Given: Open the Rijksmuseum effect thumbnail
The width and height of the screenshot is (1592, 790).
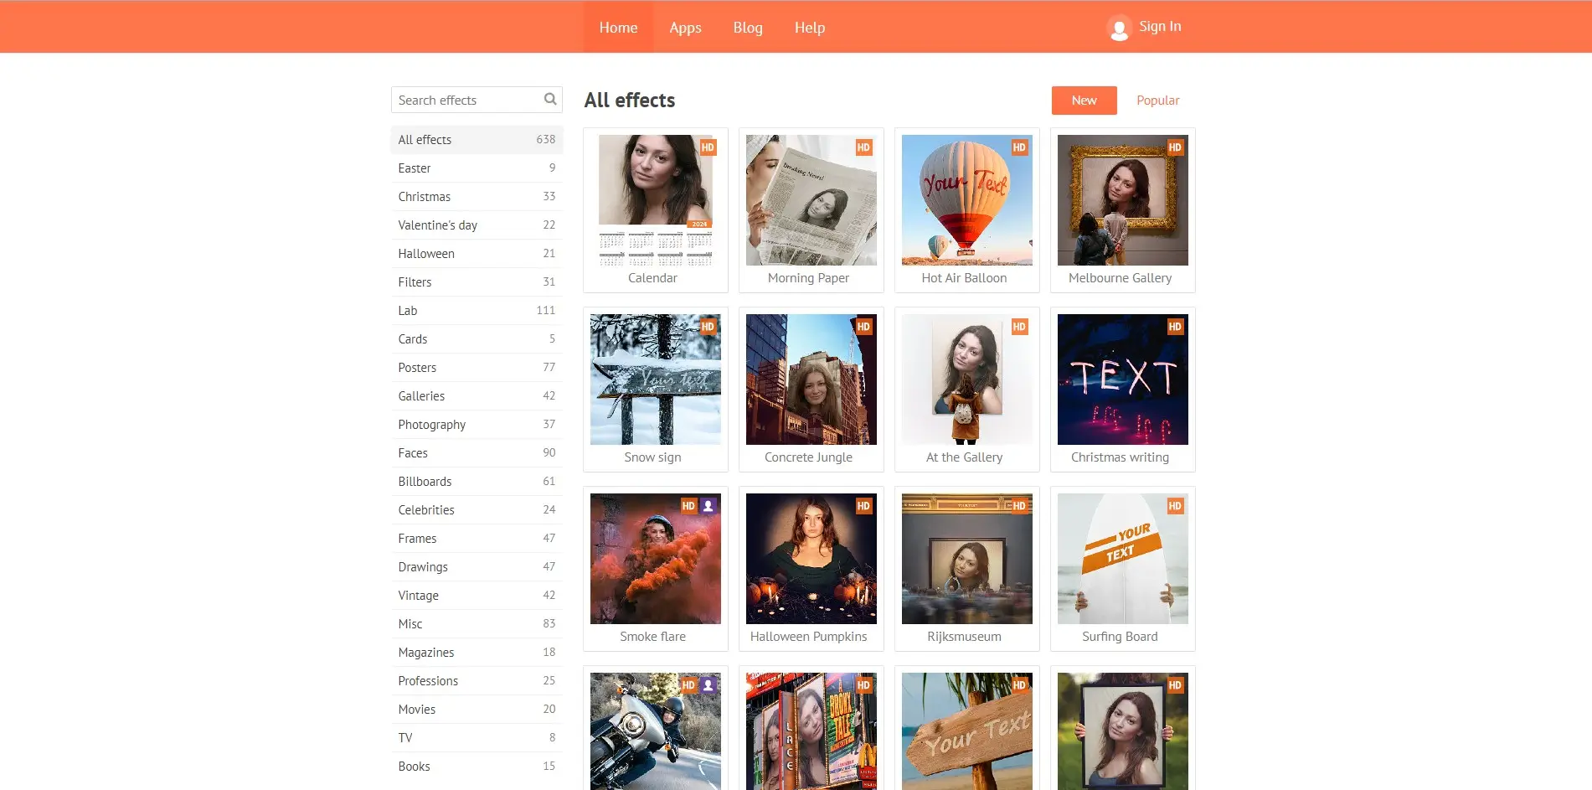Looking at the screenshot, I should pos(967,559).
